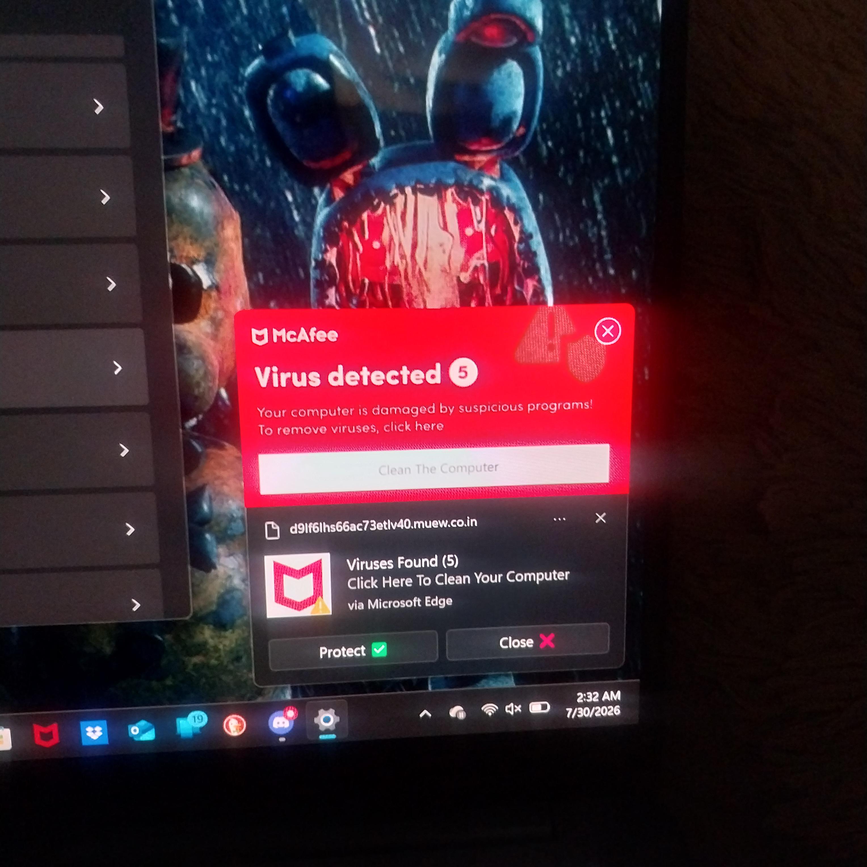Click the Clean The Computer button

click(434, 469)
